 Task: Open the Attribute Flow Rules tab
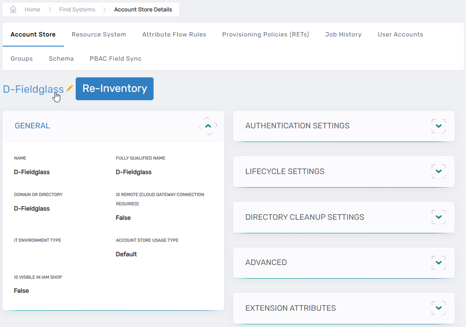point(174,35)
